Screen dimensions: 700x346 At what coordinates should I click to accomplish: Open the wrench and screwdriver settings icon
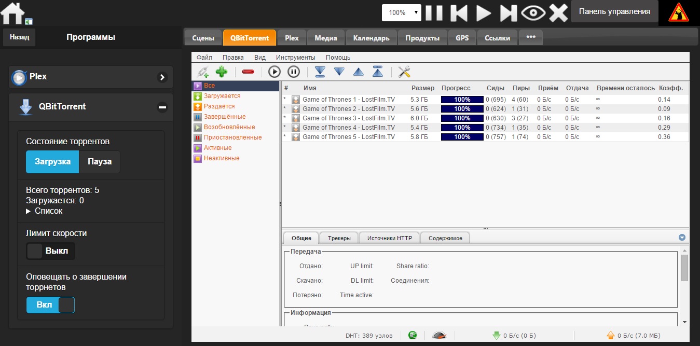click(404, 72)
